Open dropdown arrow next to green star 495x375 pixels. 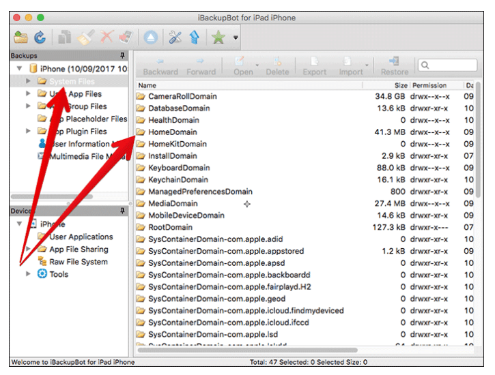click(x=236, y=39)
